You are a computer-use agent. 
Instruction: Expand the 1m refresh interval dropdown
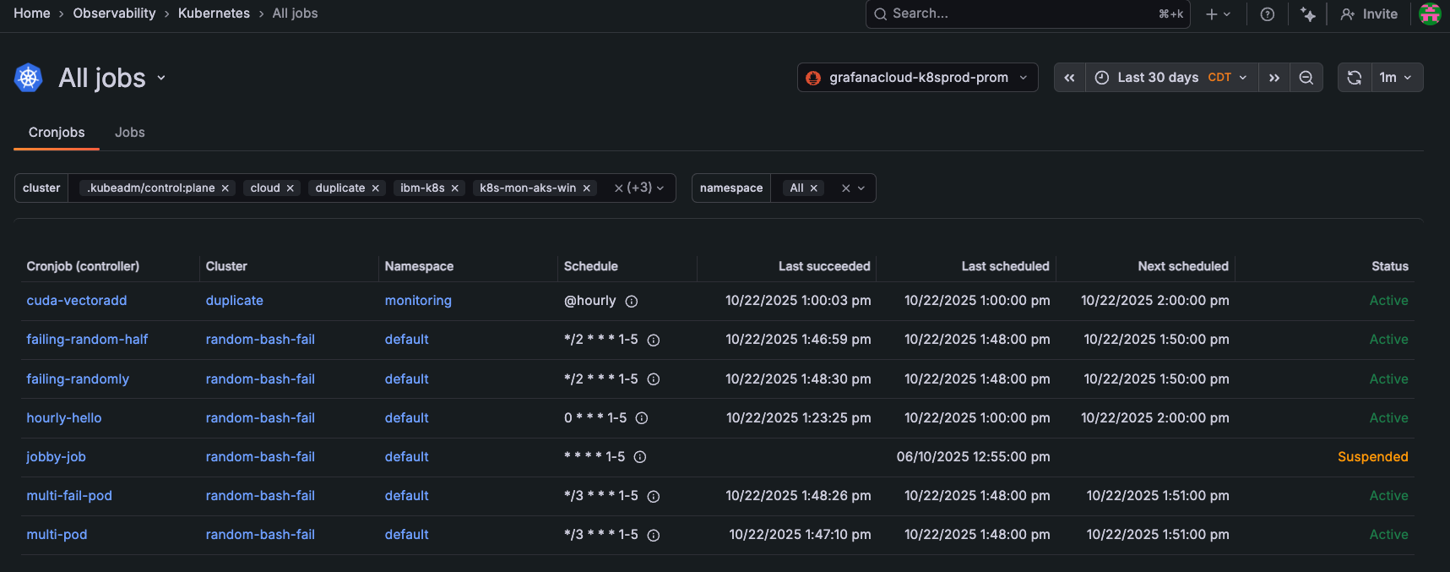tap(1395, 78)
